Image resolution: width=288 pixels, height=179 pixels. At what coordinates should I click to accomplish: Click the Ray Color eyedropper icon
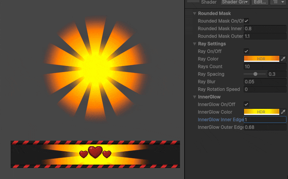click(x=283, y=59)
